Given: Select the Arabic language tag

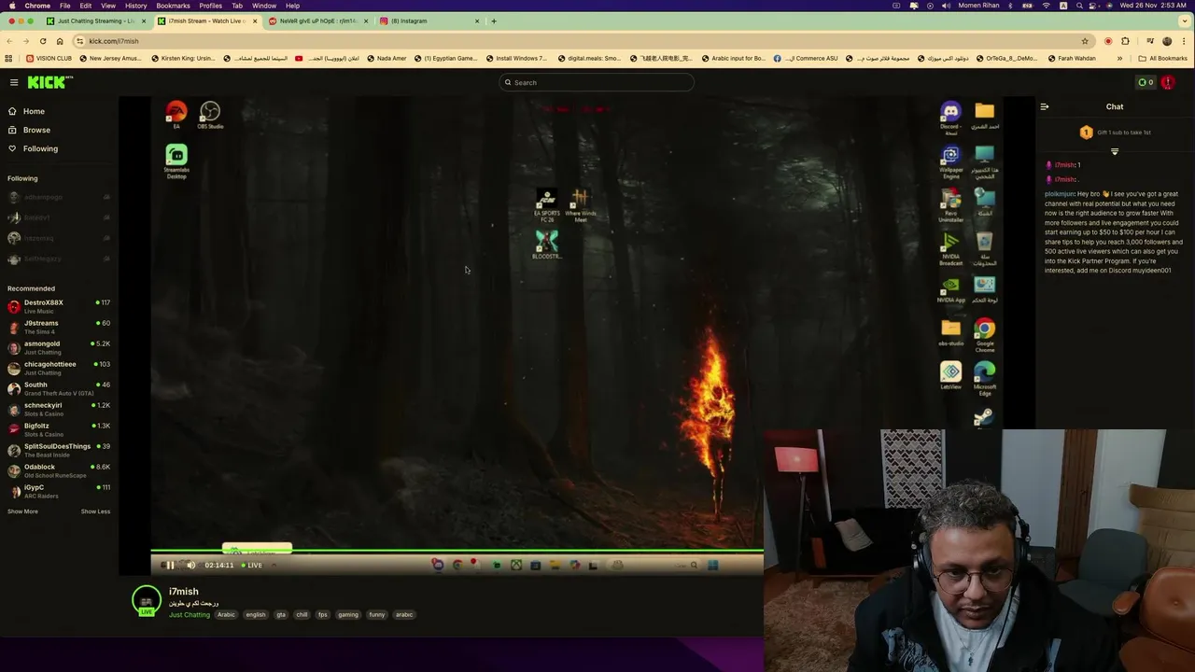Looking at the screenshot, I should [226, 615].
